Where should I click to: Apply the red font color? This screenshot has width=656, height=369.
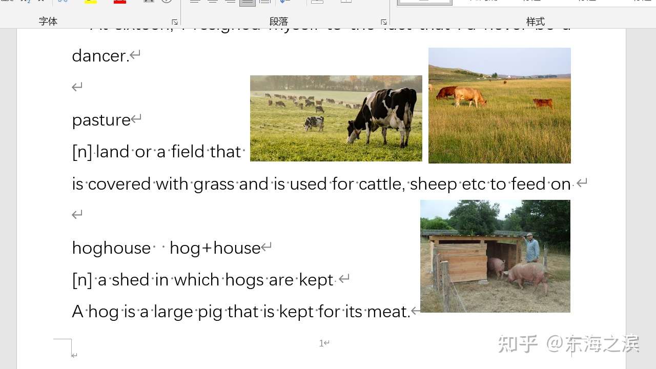119,2
